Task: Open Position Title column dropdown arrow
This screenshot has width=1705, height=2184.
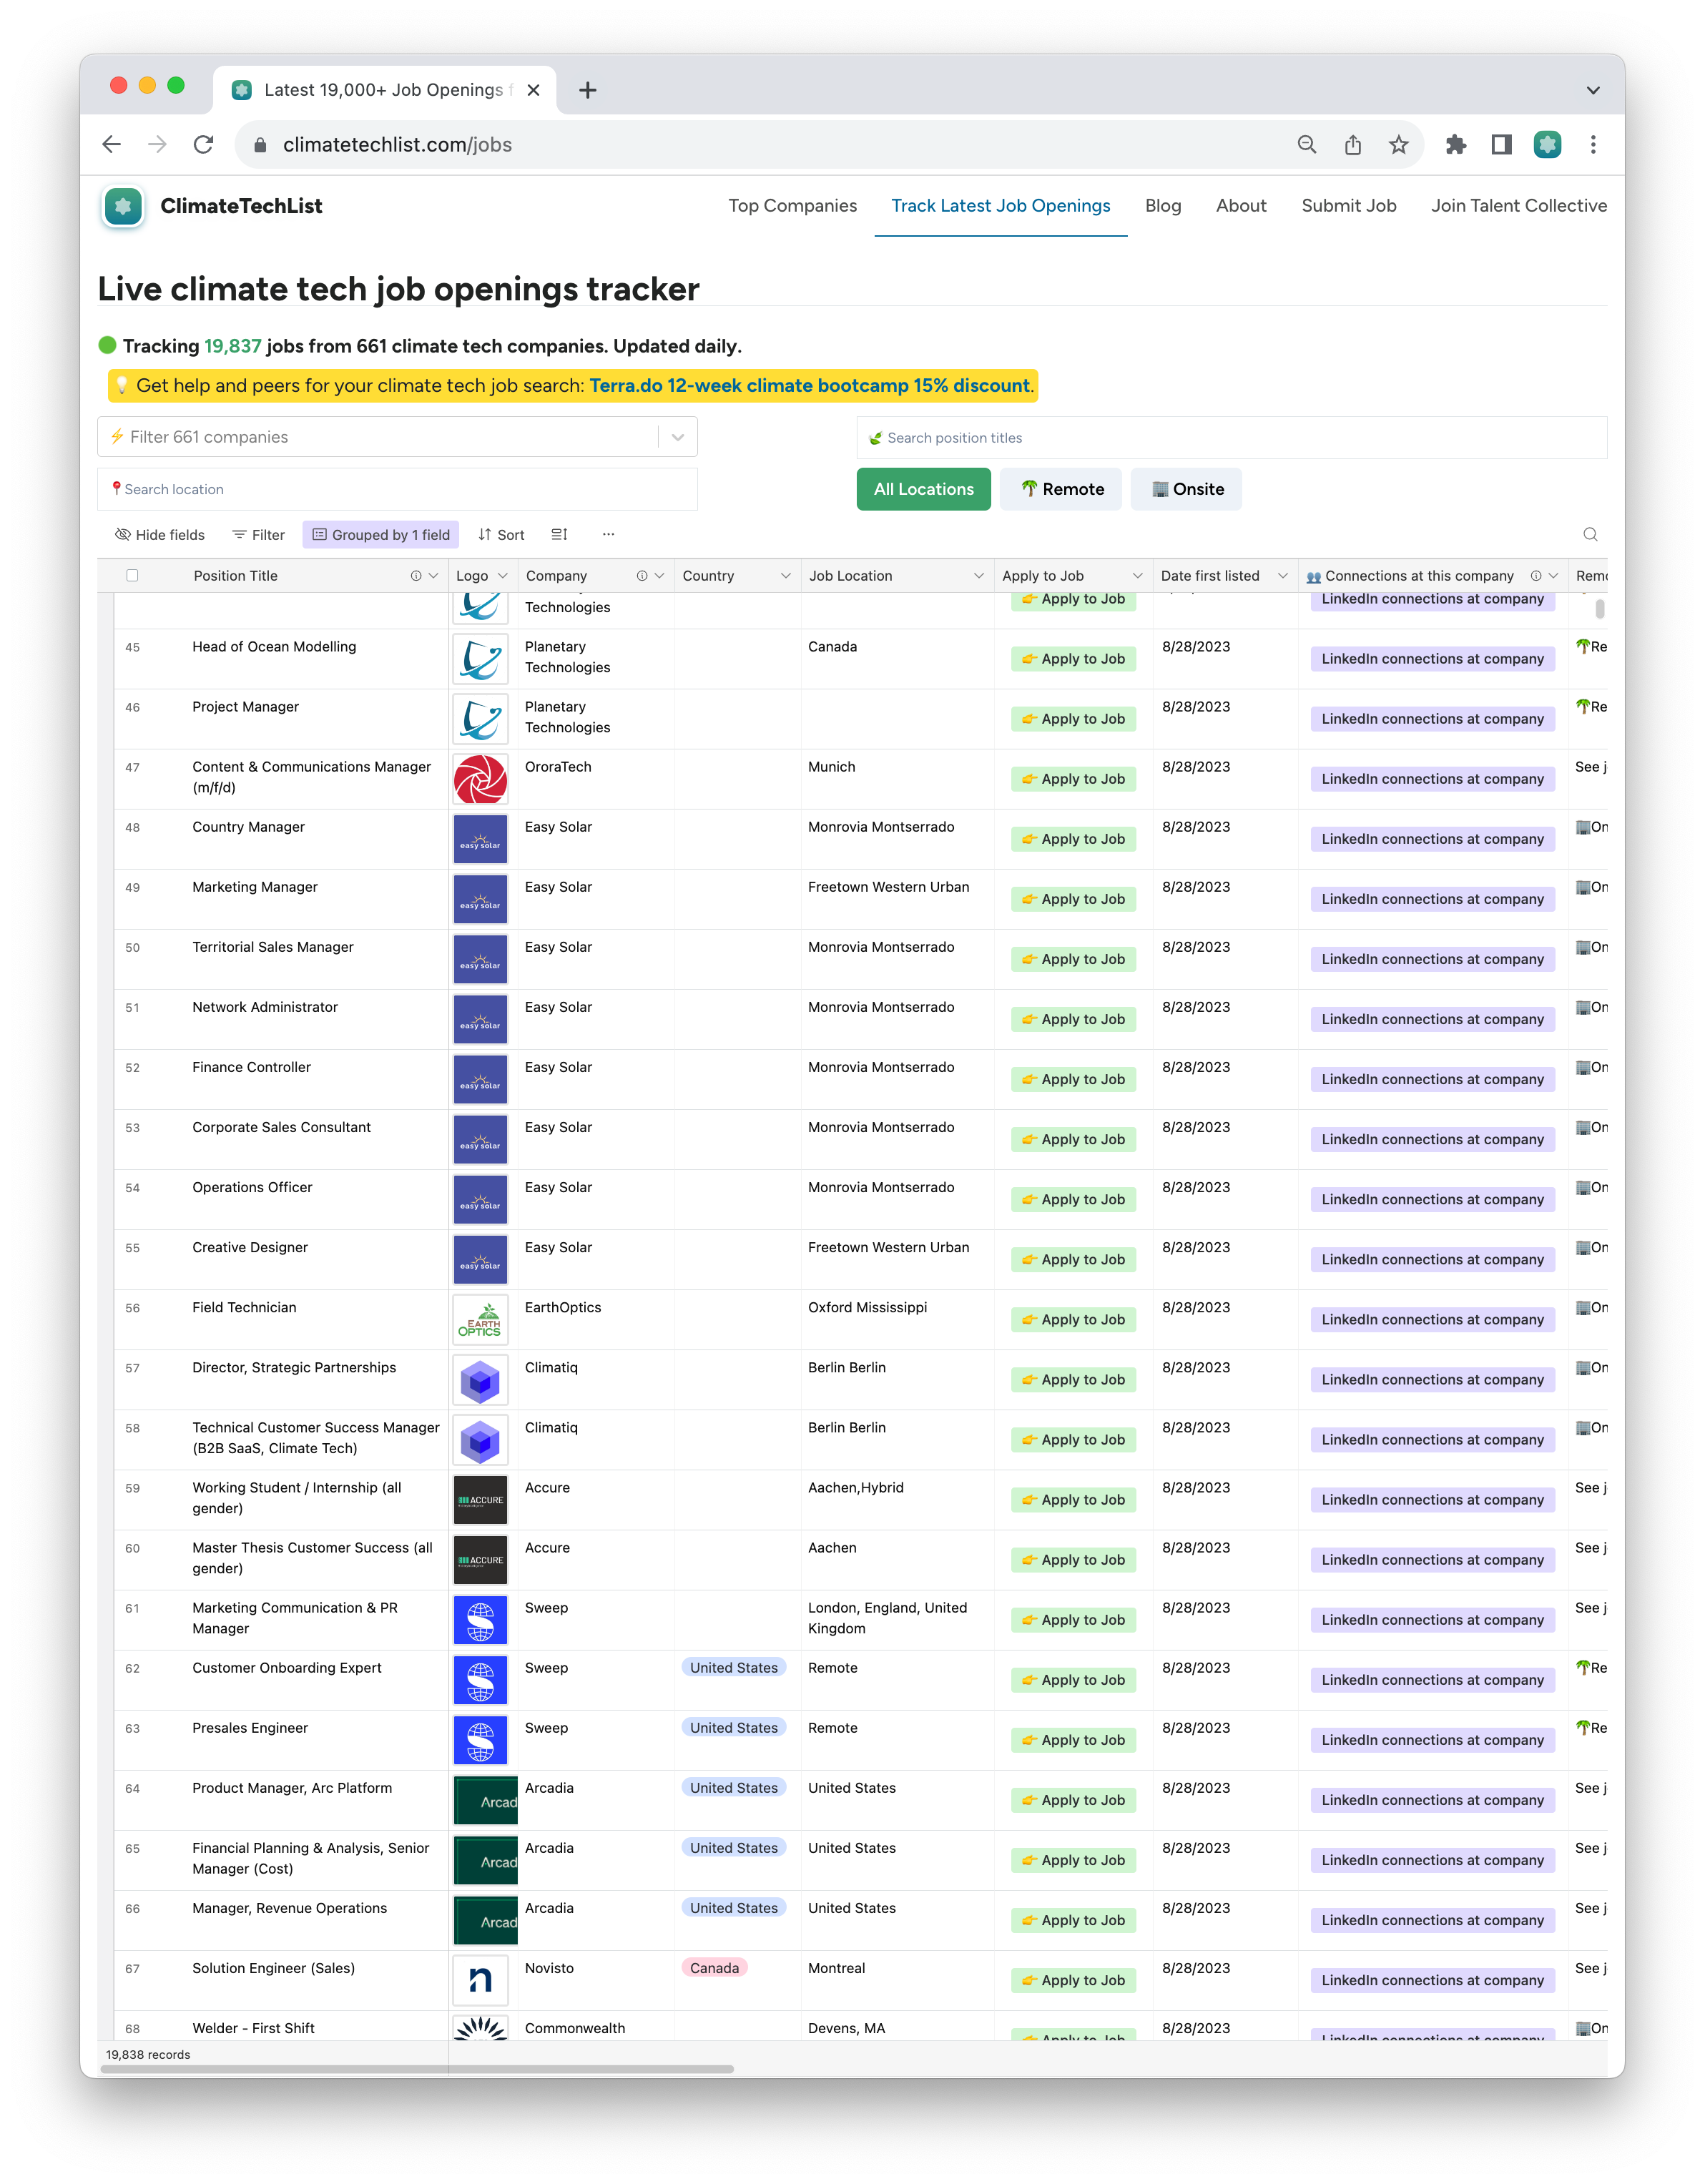Action: (x=433, y=576)
